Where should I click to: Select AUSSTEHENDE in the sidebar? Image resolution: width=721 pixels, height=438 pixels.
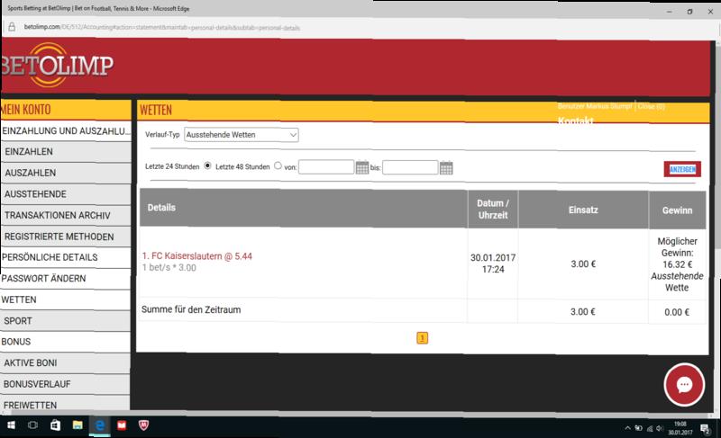coord(66,194)
